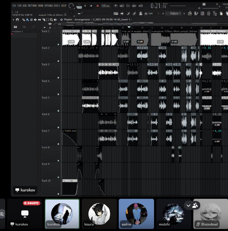This screenshot has width=228, height=231.
Task: Toggle the playlist magnet snap icon
Action: pos(17,20)
